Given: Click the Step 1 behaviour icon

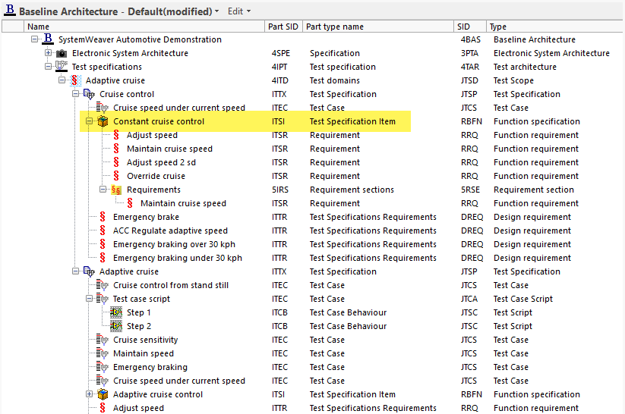Looking at the screenshot, I should (x=116, y=312).
